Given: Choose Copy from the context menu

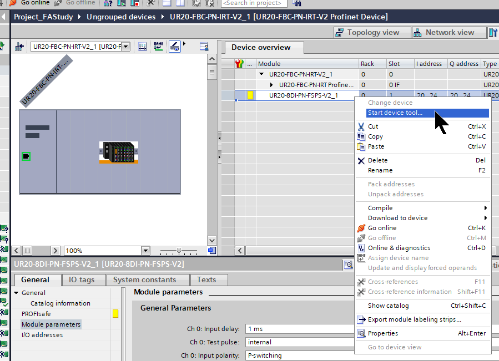Looking at the screenshot, I should point(422,136).
